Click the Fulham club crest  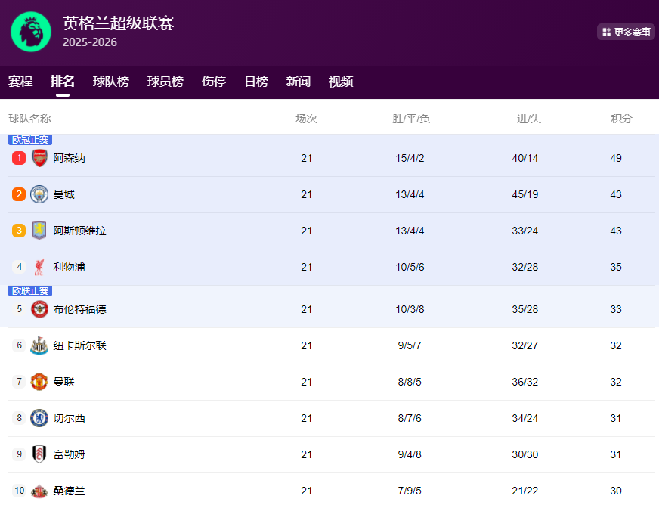pyautogui.click(x=39, y=454)
